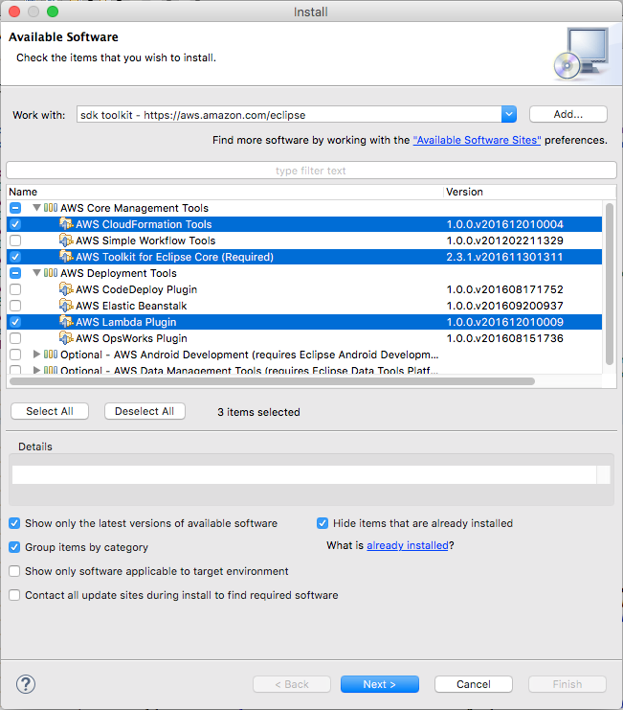Click the AWS Toolkit for Eclipse Core icon
The height and width of the screenshot is (710, 623).
66,257
